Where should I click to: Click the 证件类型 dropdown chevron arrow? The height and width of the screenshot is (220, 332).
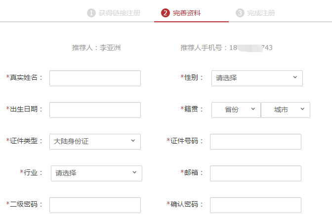133,141
